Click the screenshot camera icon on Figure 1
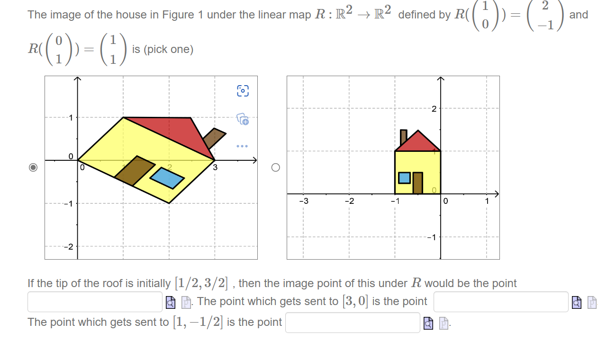Image resolution: width=598 pixels, height=341 pixels. click(x=242, y=90)
